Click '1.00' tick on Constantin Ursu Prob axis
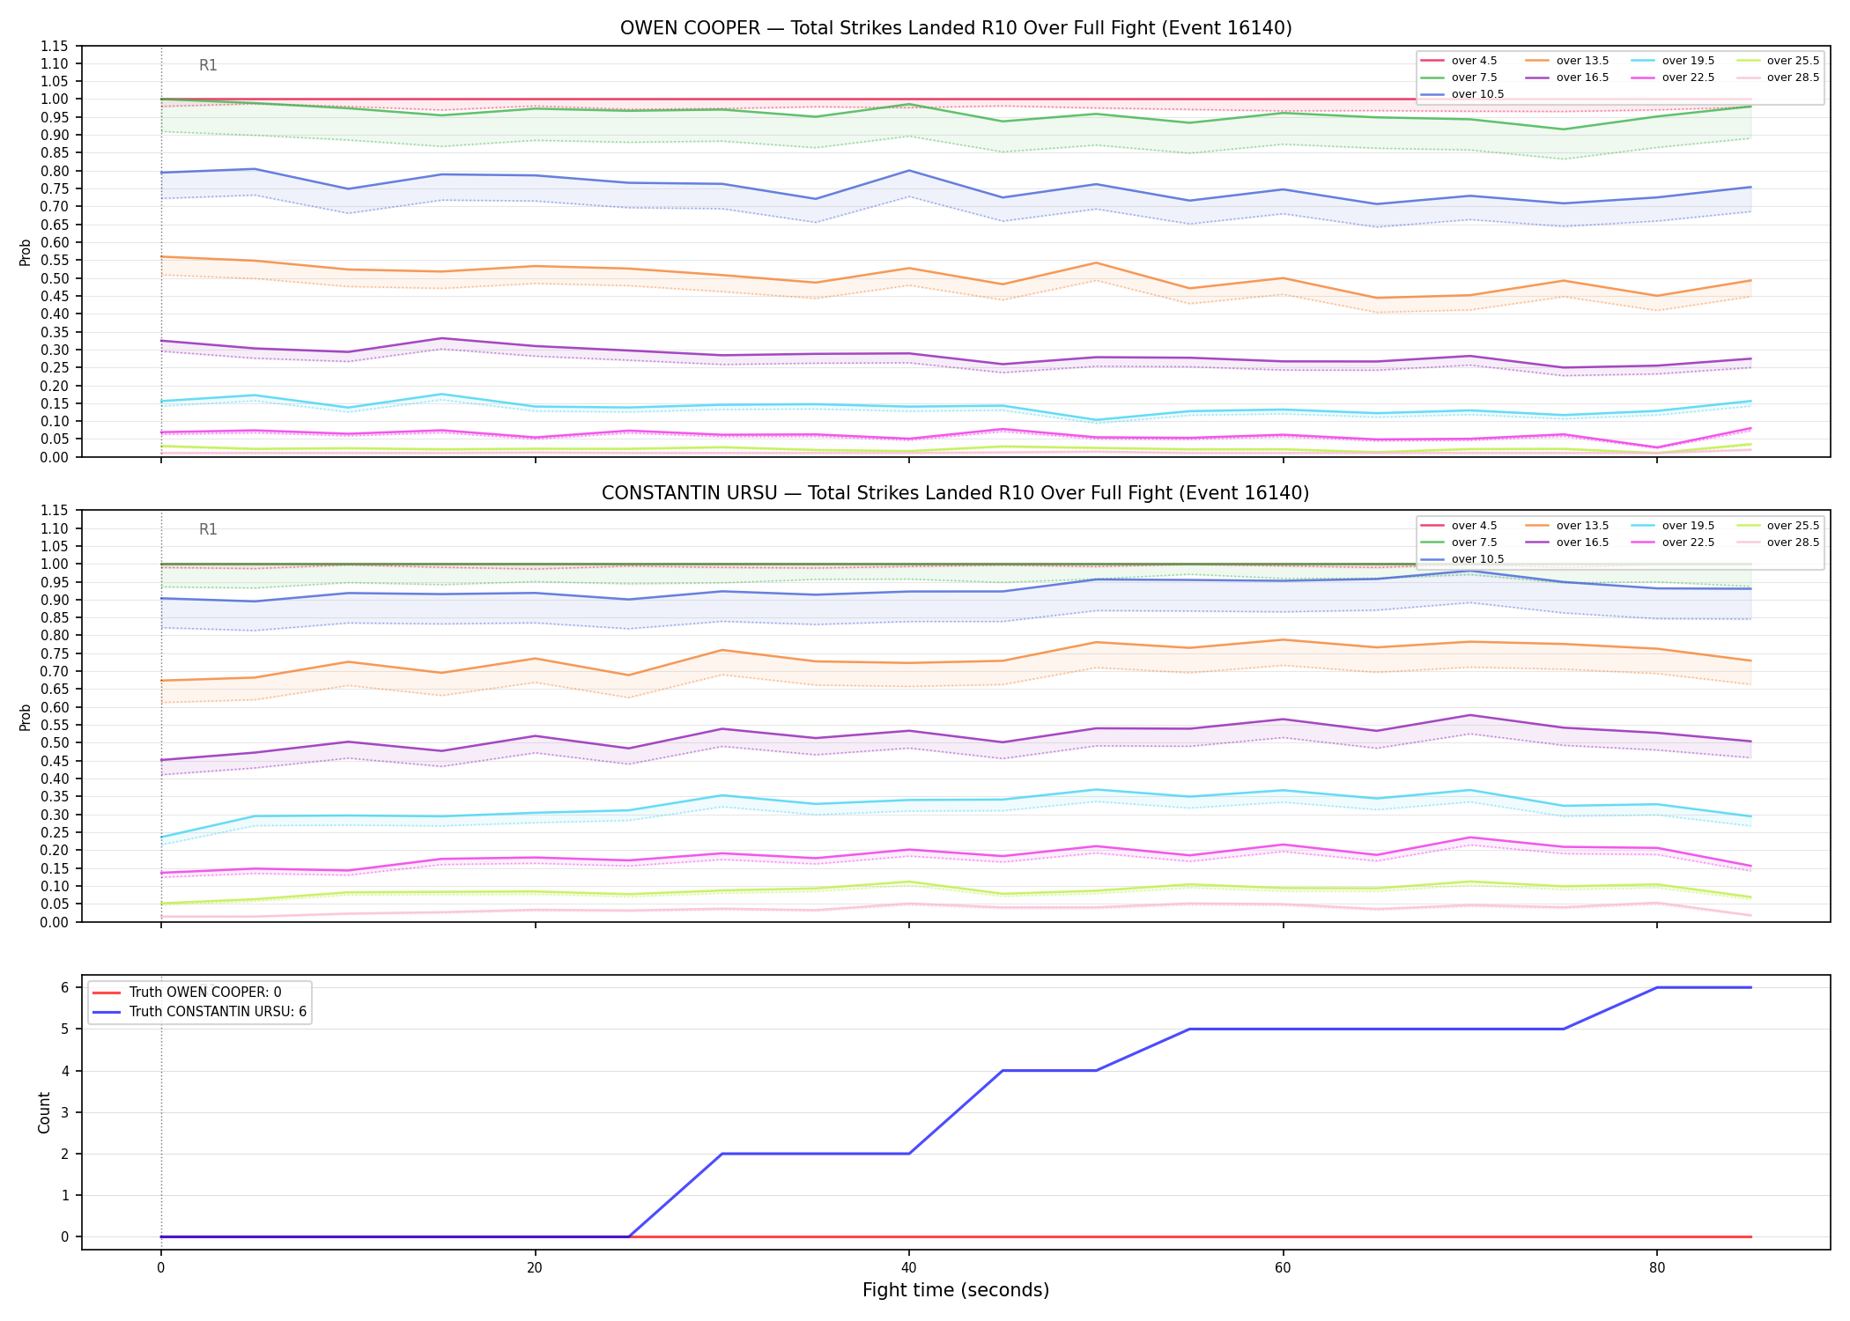This screenshot has height=1321, width=1850. tap(55, 565)
